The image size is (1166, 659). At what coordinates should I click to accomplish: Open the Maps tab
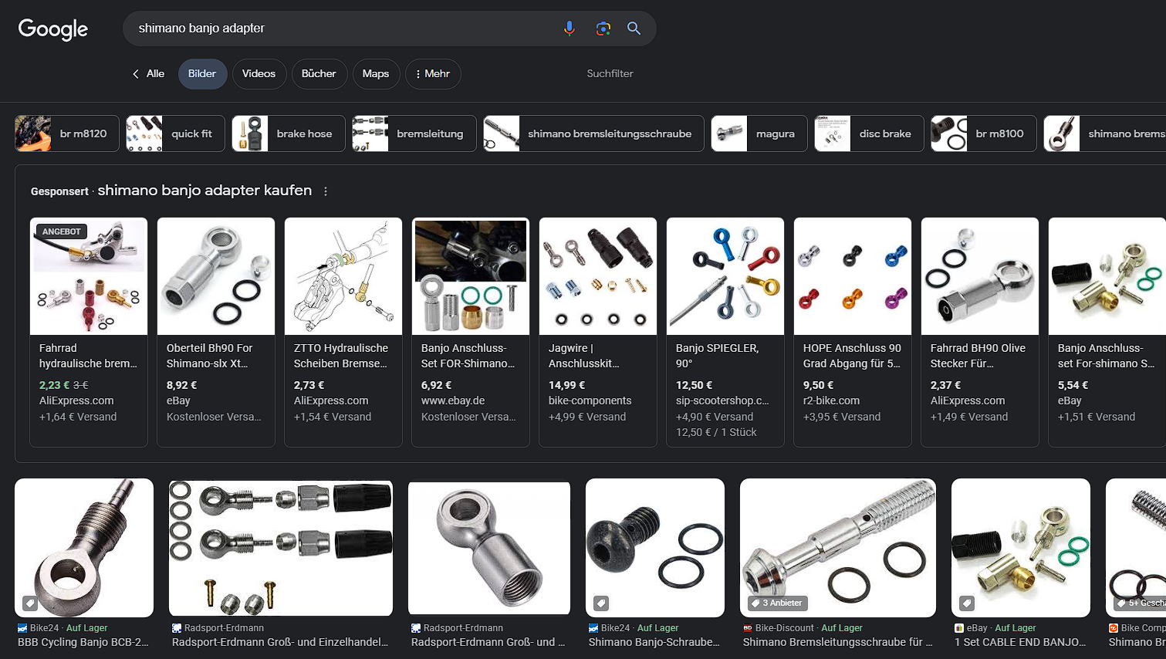(376, 74)
